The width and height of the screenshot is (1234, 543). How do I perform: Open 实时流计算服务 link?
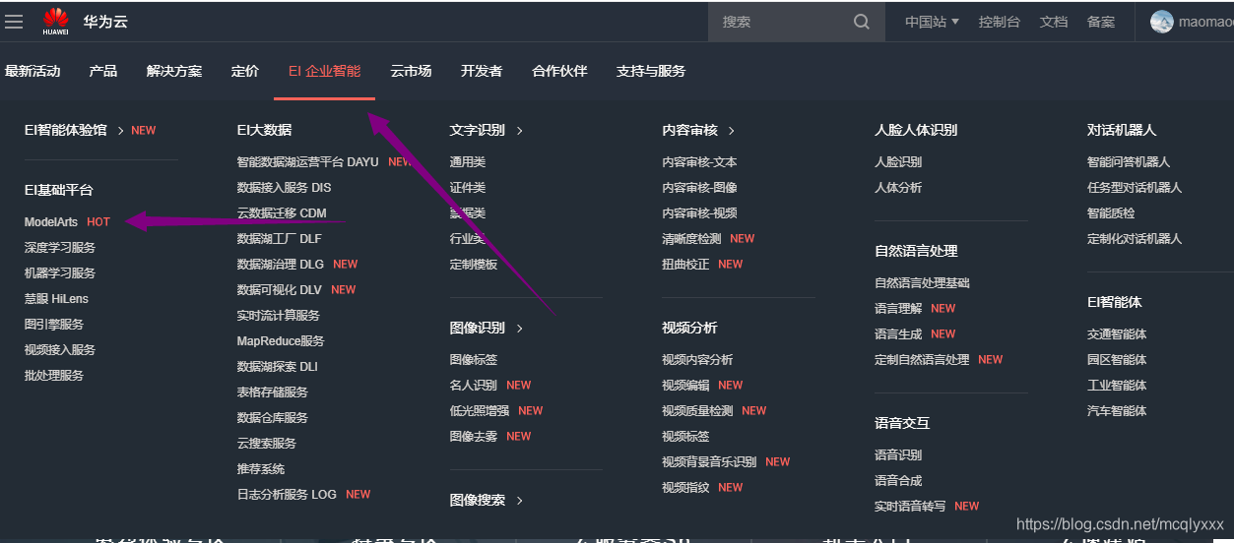pos(279,316)
